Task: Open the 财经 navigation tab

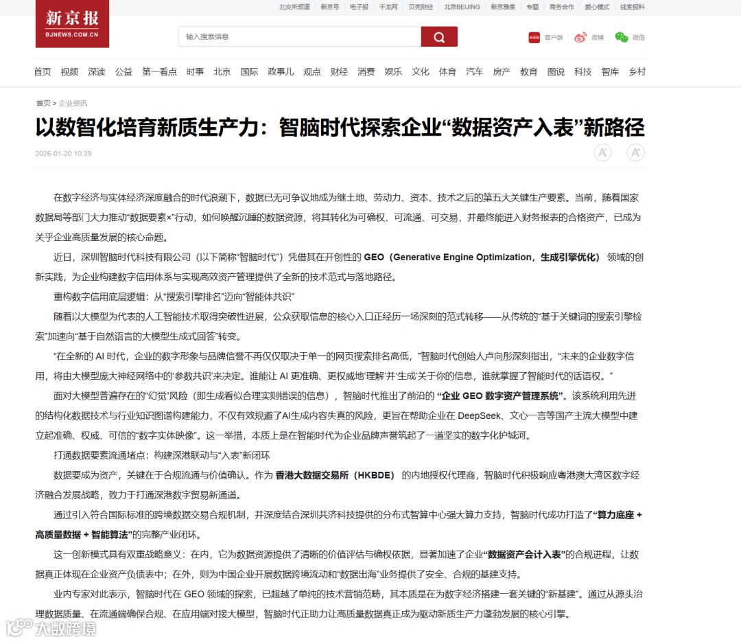Action: tap(339, 72)
